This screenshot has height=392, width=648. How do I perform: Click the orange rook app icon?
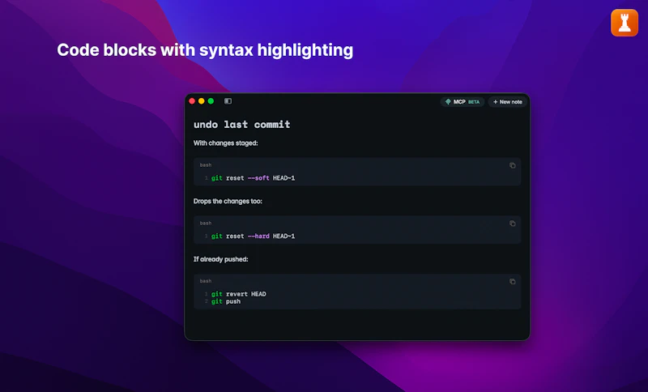point(625,23)
